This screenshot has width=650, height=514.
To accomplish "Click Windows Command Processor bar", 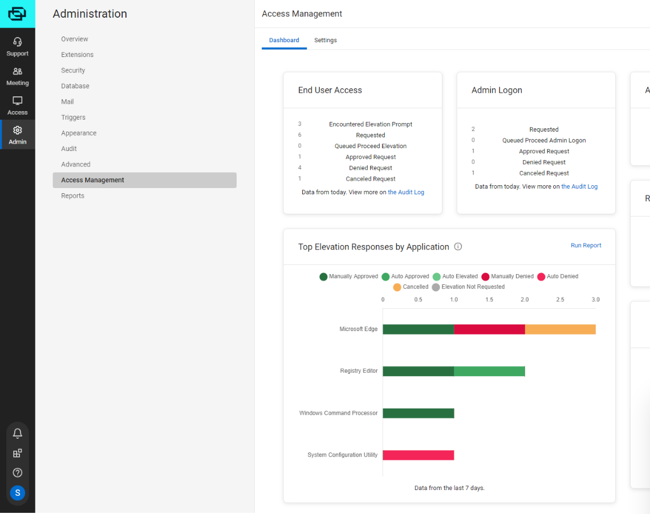I will pos(419,413).
